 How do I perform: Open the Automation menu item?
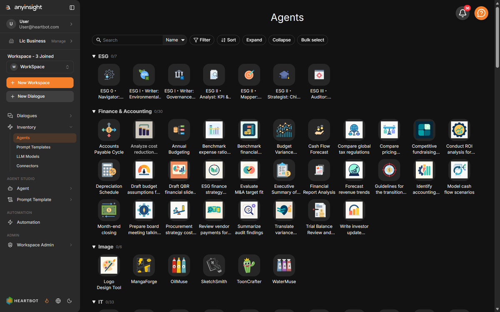pyautogui.click(x=40, y=222)
